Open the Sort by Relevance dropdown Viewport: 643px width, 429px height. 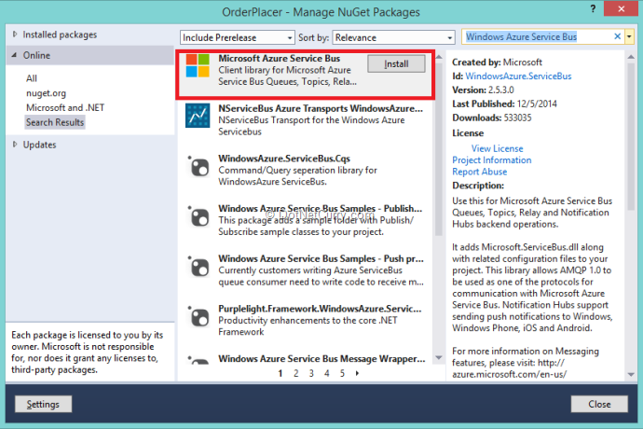[x=393, y=37]
